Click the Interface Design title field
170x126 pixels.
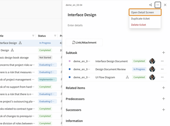pos(82,15)
